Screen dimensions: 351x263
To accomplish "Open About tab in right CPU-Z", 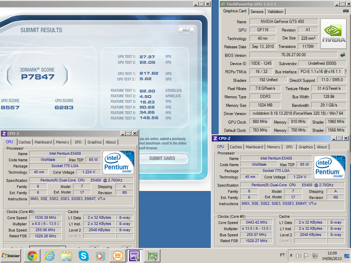I will point(322,147).
